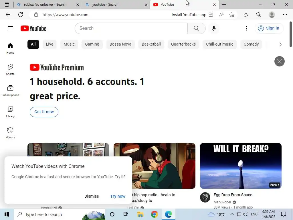This screenshot has width=293, height=220.
Task: Open Library from sidebar
Action: 10,112
